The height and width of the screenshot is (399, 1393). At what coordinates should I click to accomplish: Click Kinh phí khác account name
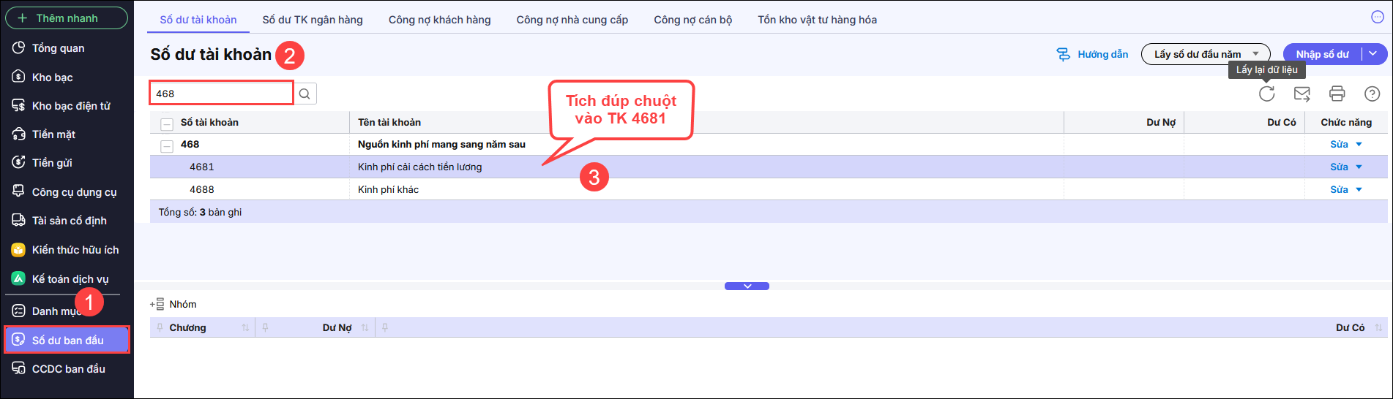(388, 190)
